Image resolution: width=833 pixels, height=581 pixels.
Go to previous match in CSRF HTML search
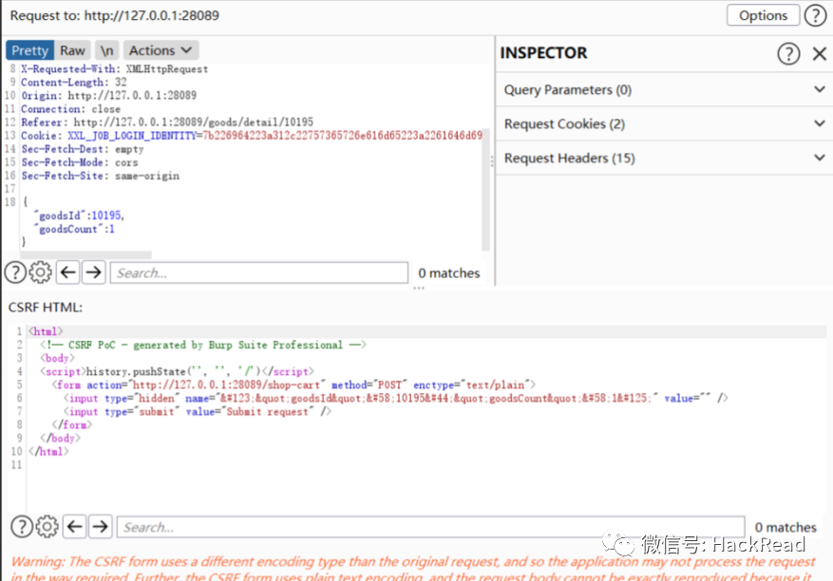pyautogui.click(x=74, y=527)
